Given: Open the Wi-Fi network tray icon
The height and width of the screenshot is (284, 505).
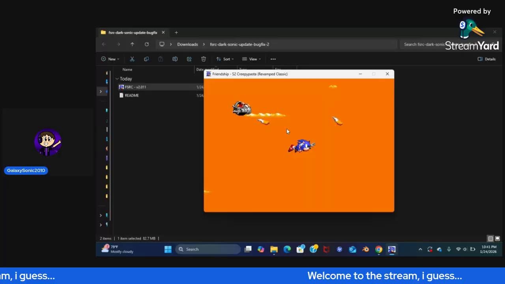Looking at the screenshot, I should 458,249.
